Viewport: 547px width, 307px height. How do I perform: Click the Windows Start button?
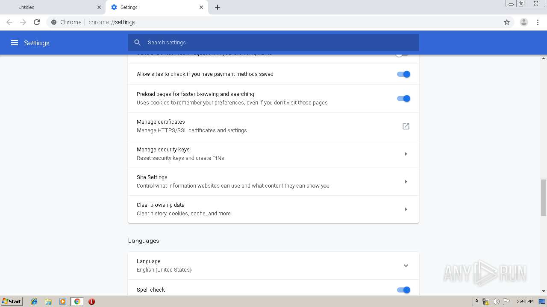(12, 301)
